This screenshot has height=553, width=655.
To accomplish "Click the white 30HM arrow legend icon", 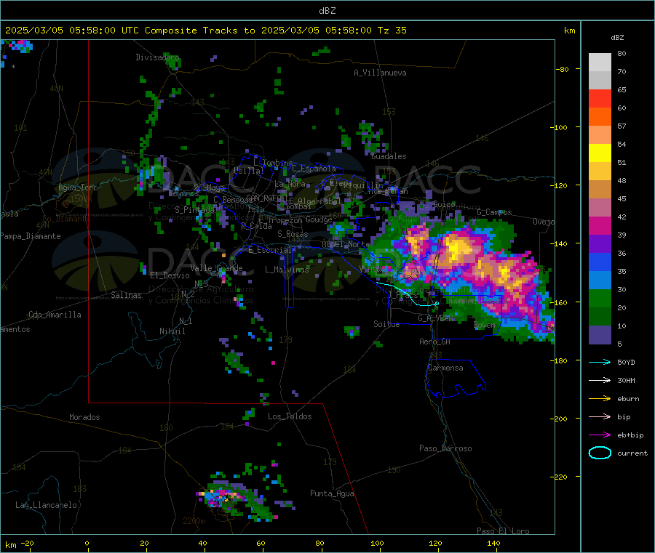I will point(600,380).
